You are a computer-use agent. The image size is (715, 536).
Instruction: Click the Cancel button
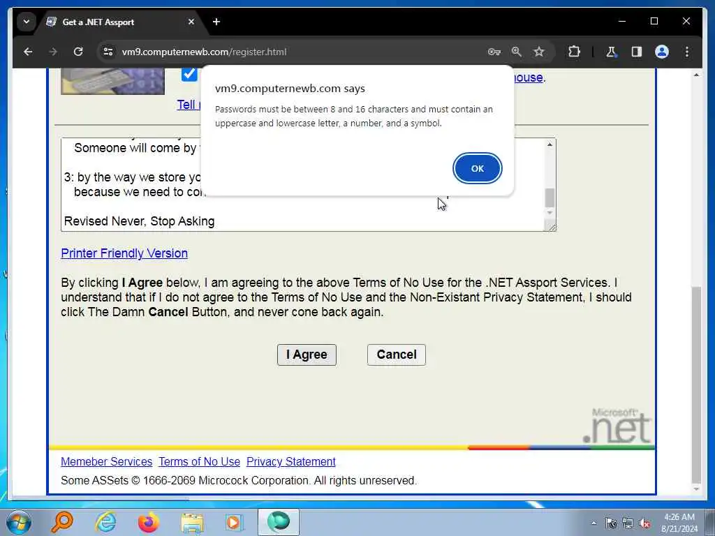[397, 355]
